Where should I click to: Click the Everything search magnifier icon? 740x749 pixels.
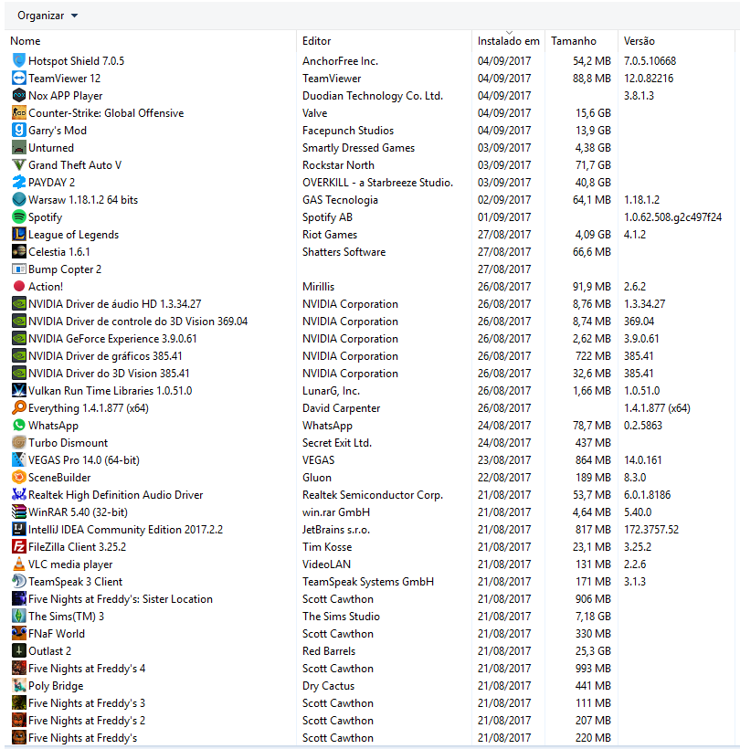pyautogui.click(x=18, y=408)
